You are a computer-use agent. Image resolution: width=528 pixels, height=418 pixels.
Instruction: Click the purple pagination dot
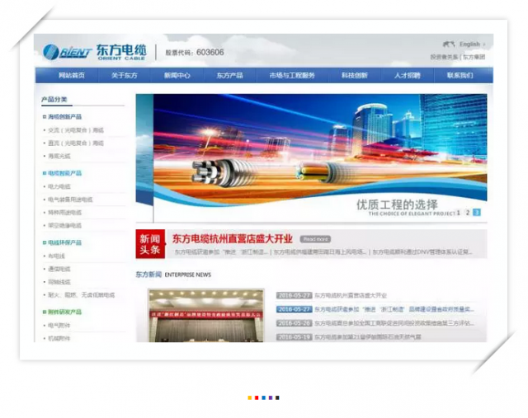coord(271,398)
